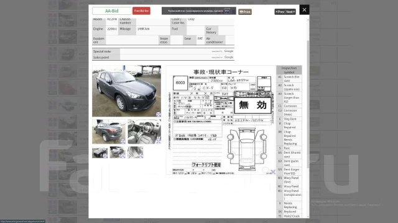Image resolution: width=398 pixels, height=223 pixels.
Task: Click the AA-Bid input field
Action: point(112,11)
